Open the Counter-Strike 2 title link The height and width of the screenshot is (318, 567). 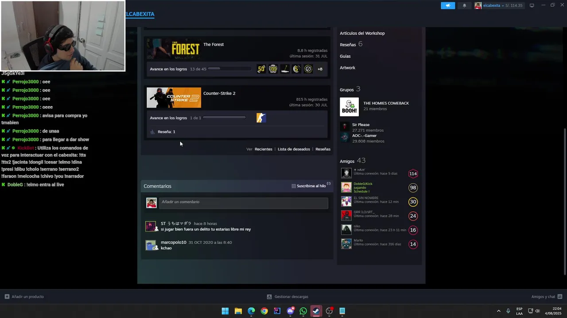click(219, 93)
